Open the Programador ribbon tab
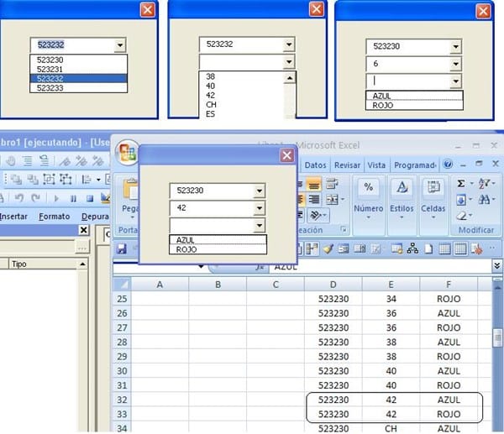Image resolution: width=504 pixels, height=434 pixels. point(415,165)
